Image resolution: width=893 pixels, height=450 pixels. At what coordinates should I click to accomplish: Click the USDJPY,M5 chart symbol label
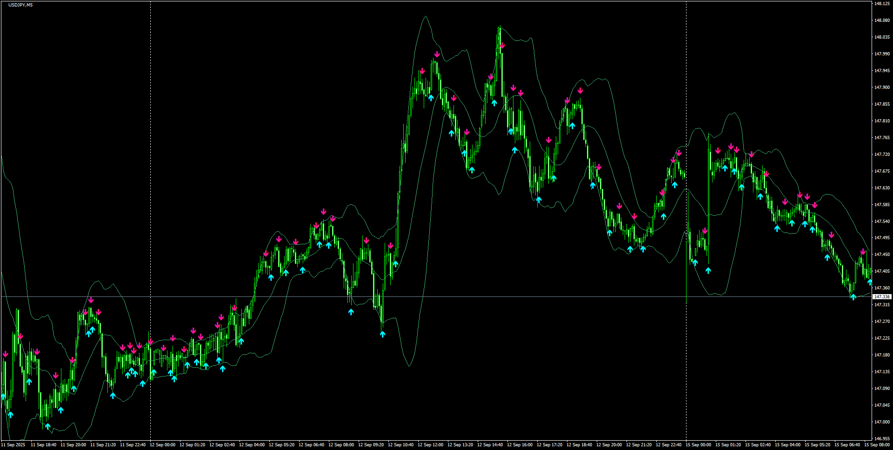20,5
